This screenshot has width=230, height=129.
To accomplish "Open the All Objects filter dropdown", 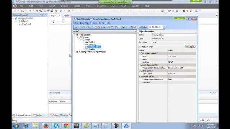I will [164, 27].
